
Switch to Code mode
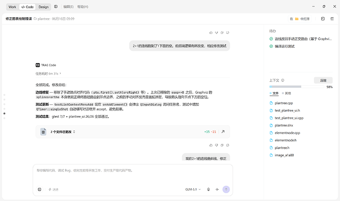28,7
